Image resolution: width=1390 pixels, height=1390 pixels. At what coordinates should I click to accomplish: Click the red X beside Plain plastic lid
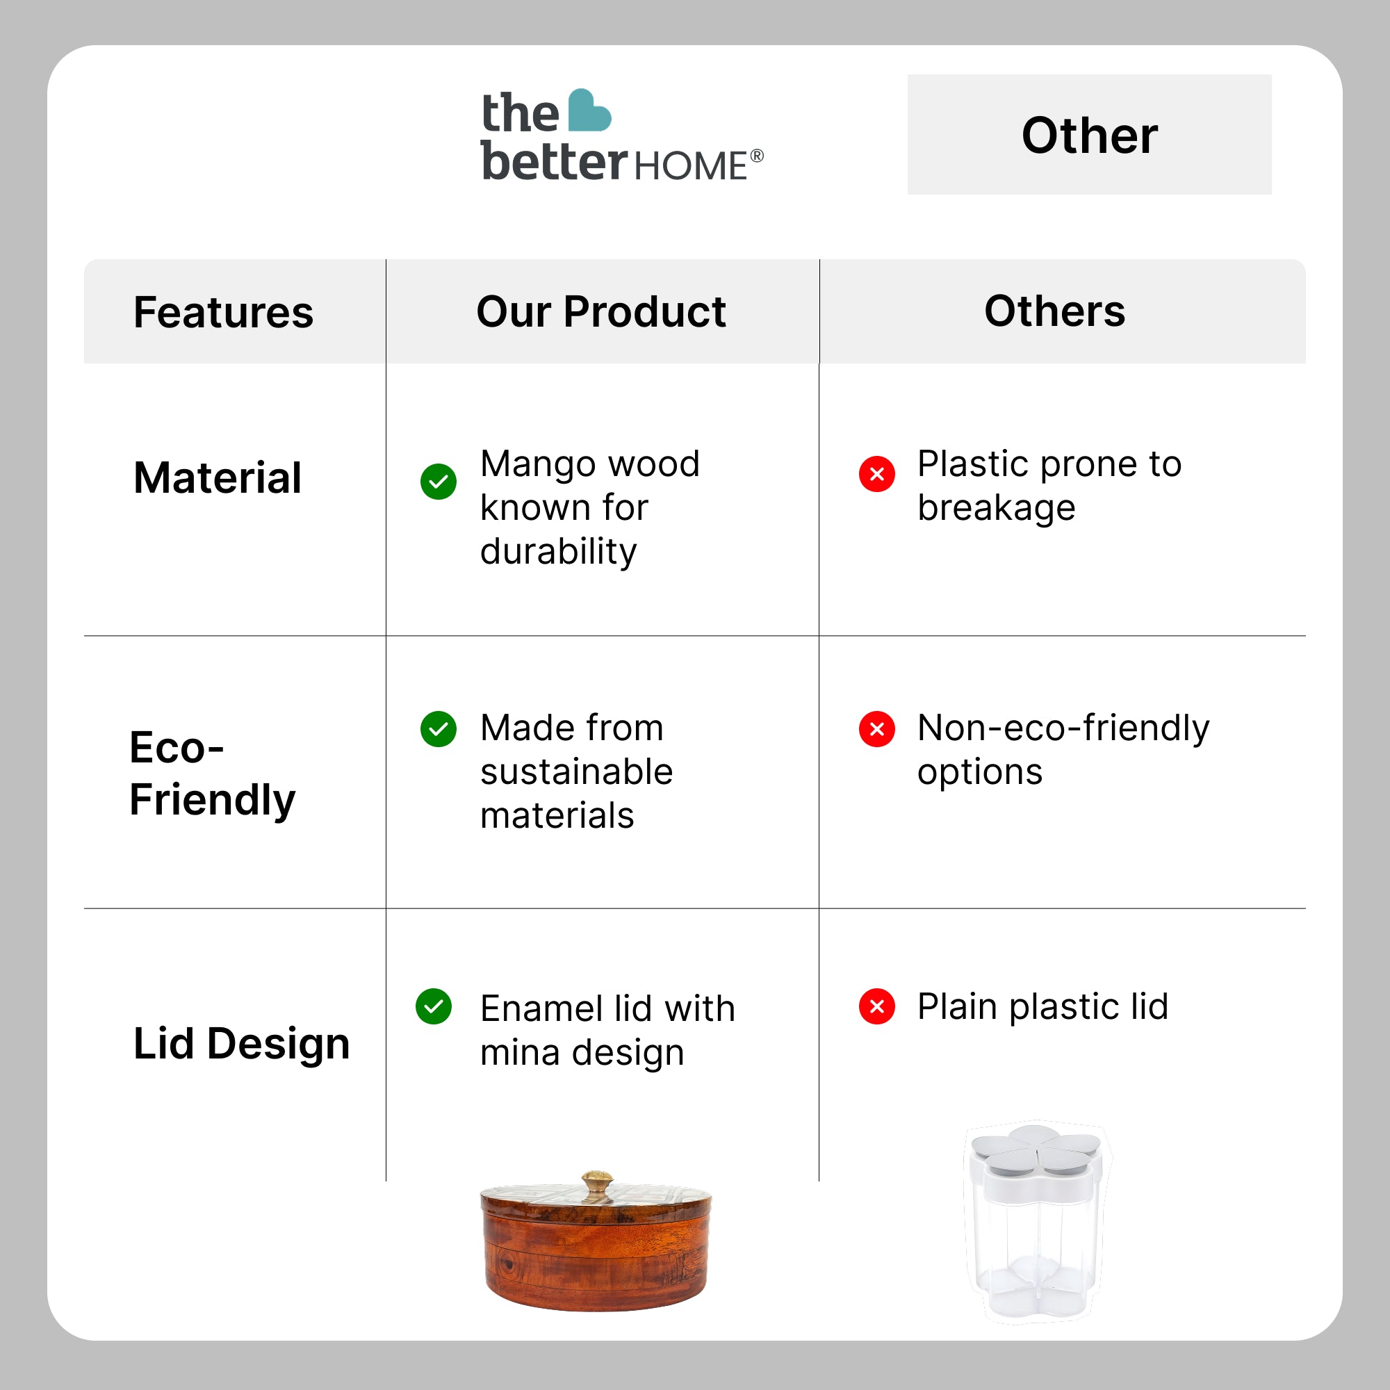coord(877,1006)
